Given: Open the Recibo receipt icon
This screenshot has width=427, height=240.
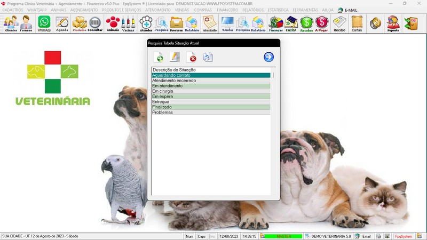Looking at the screenshot, I should pos(339,23).
